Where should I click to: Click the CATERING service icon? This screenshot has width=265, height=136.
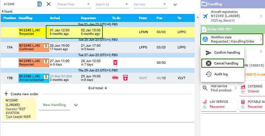click(x=243, y=87)
